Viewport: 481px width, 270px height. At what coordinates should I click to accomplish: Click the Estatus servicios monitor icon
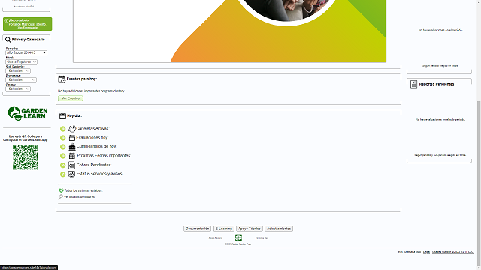click(71, 174)
